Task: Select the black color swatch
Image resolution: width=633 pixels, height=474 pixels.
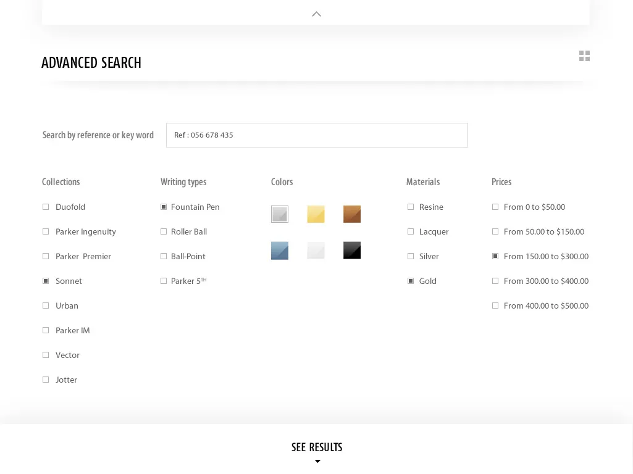Action: click(x=352, y=251)
